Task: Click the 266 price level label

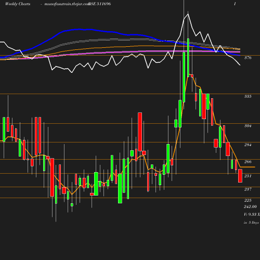Action: 248,162
